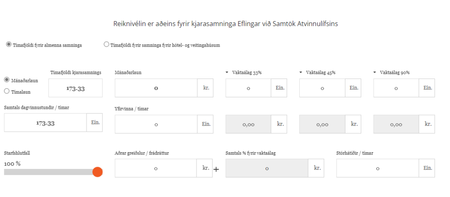Click the Vaktaálag 33% units input
This screenshot has height=197, width=450.
(x=248, y=88)
